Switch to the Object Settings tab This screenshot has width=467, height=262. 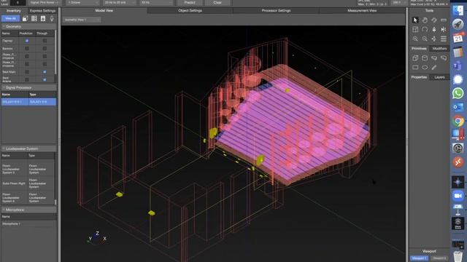pos(190,11)
